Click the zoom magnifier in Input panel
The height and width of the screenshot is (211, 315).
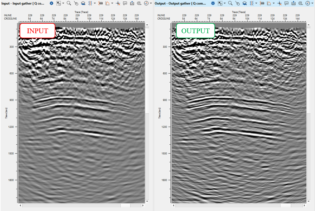coord(69,3)
